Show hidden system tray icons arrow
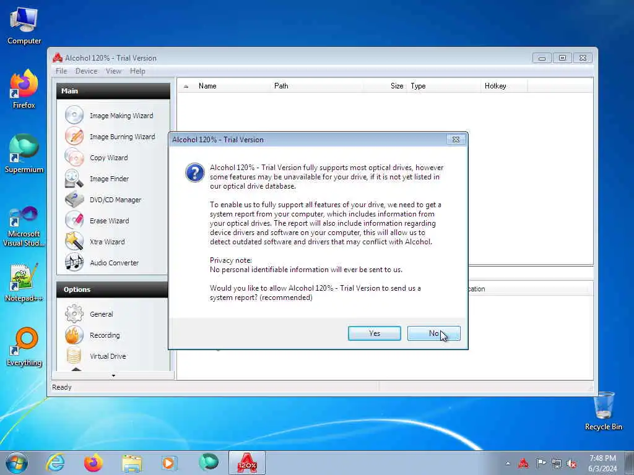 click(508, 463)
